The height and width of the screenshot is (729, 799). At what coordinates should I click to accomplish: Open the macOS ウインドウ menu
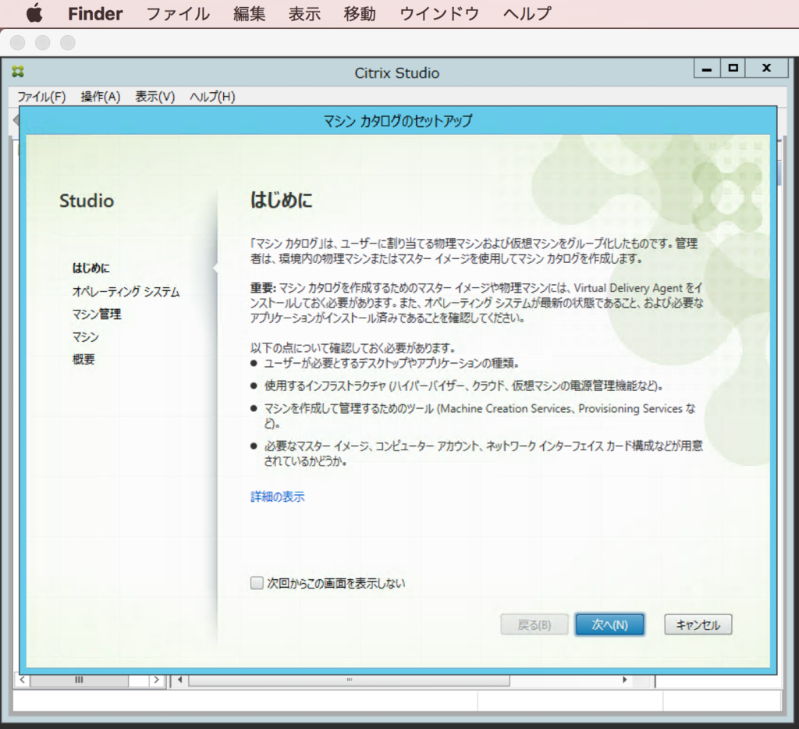point(439,14)
